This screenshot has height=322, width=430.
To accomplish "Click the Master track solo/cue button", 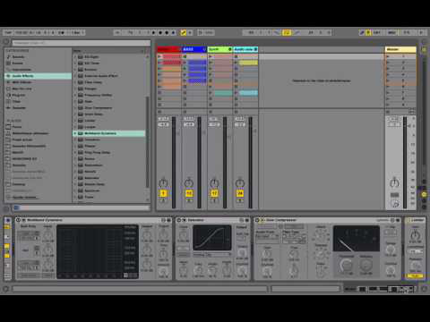I will (x=394, y=195).
